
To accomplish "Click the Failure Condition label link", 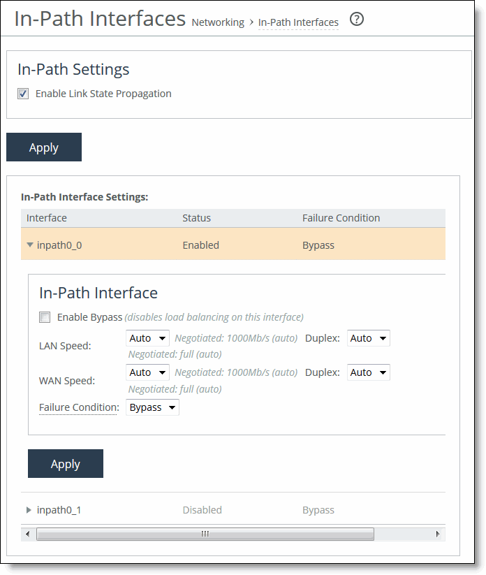I will (78, 407).
